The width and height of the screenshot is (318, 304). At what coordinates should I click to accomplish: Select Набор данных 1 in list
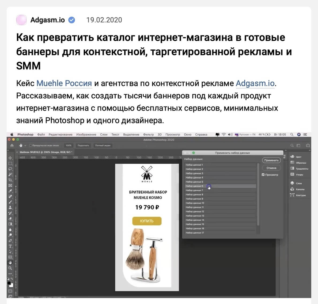click(221, 165)
